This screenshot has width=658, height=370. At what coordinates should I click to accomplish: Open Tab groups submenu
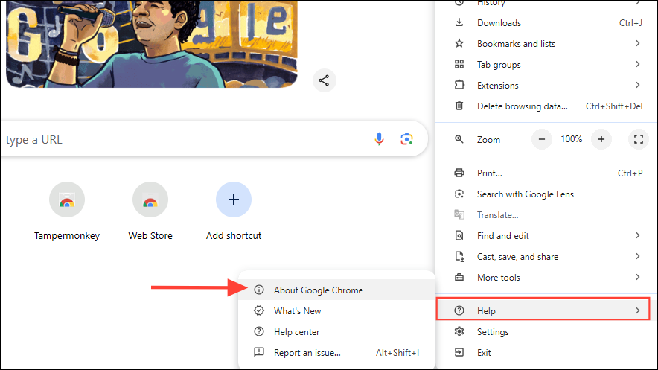[x=546, y=65]
